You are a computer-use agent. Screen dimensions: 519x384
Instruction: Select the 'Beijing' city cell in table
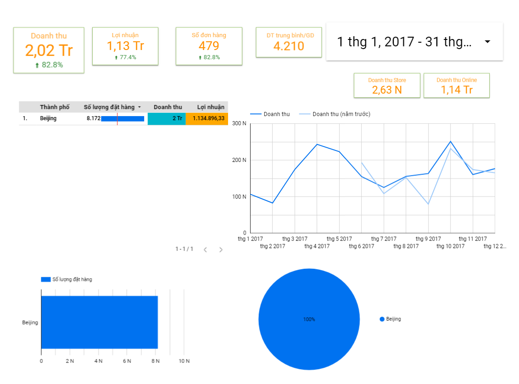click(x=48, y=118)
